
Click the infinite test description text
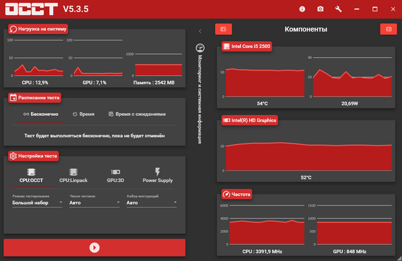point(95,136)
